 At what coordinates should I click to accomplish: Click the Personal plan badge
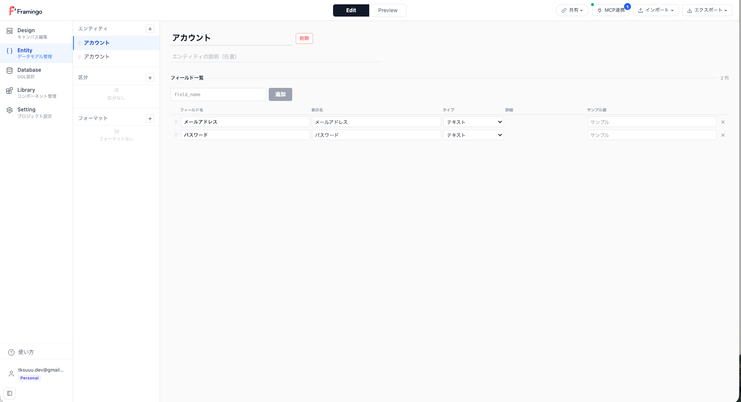point(30,378)
